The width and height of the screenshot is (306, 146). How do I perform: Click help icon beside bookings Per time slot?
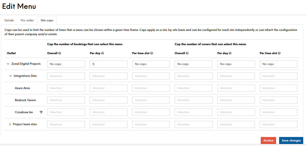pyautogui.click(x=152, y=53)
